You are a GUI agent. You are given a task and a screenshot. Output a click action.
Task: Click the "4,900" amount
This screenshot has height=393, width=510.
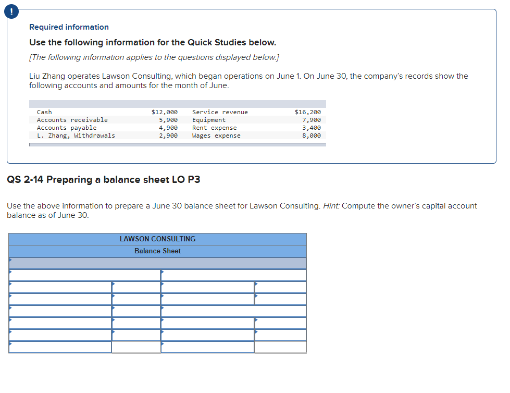168,128
